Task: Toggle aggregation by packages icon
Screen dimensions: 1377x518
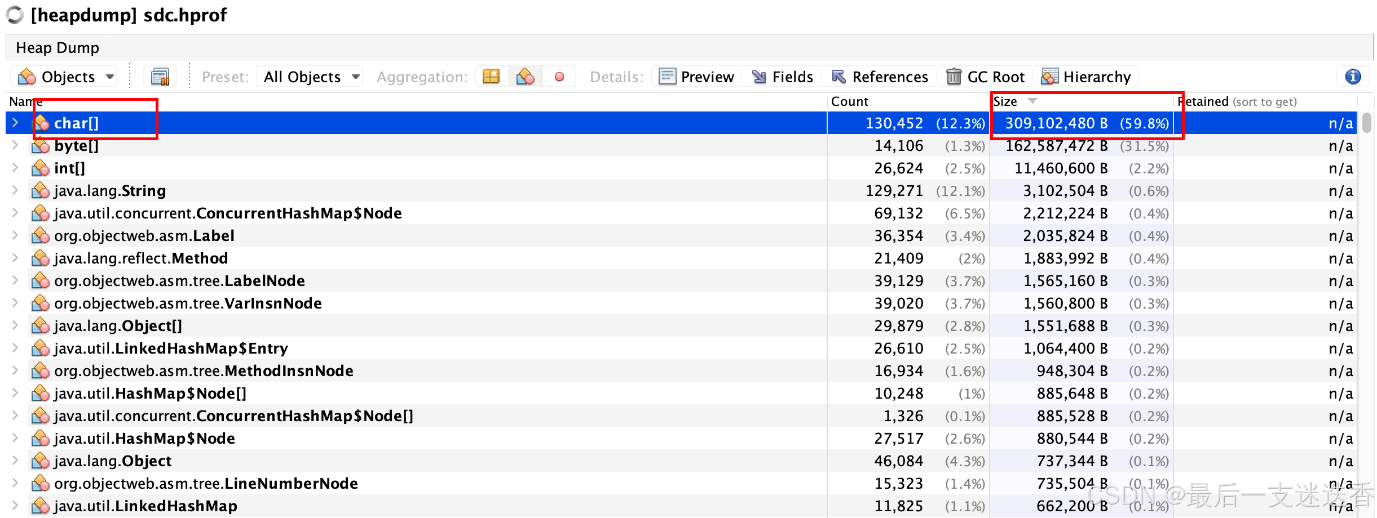Action: (x=491, y=77)
